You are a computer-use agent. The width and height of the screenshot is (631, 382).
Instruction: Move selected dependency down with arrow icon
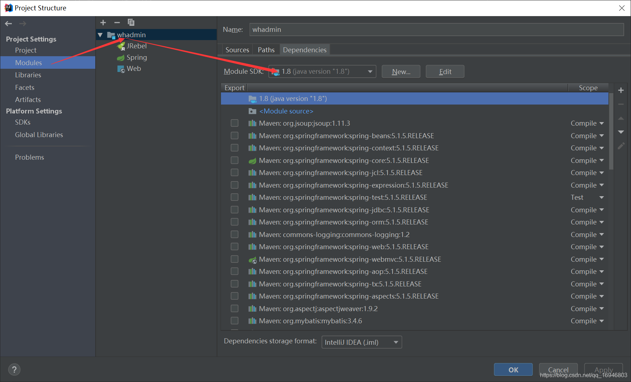coord(621,132)
